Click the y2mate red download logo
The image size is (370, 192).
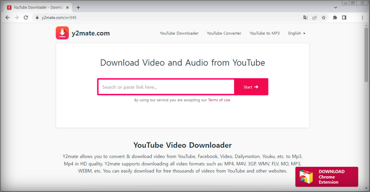click(62, 33)
